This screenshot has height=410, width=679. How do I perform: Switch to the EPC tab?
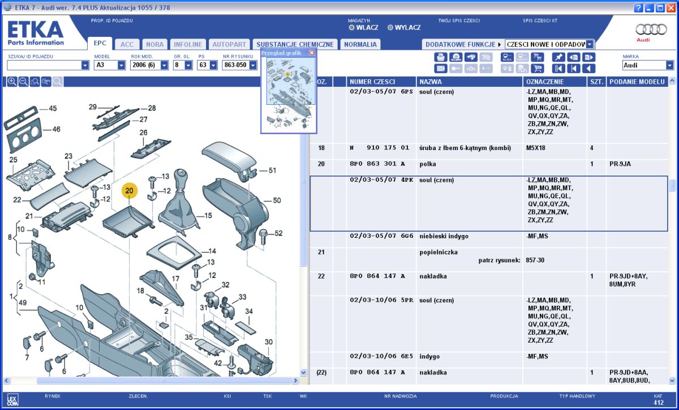100,44
